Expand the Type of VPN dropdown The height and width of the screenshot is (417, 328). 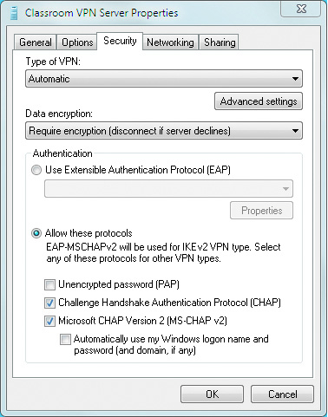click(x=164, y=79)
